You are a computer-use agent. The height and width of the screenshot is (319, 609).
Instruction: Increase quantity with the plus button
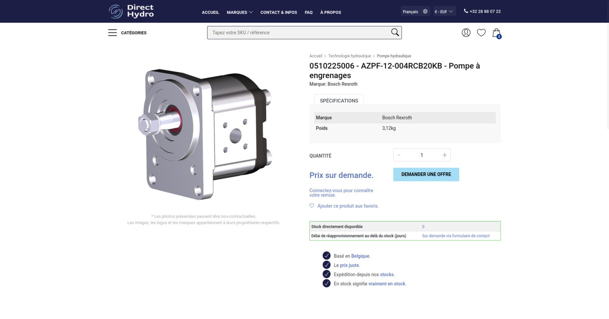445,155
